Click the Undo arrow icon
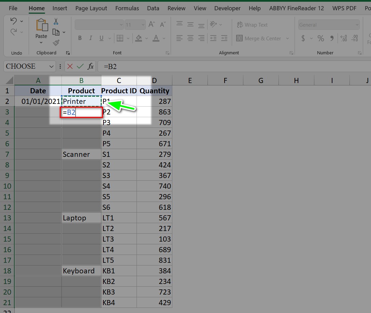 (14, 21)
